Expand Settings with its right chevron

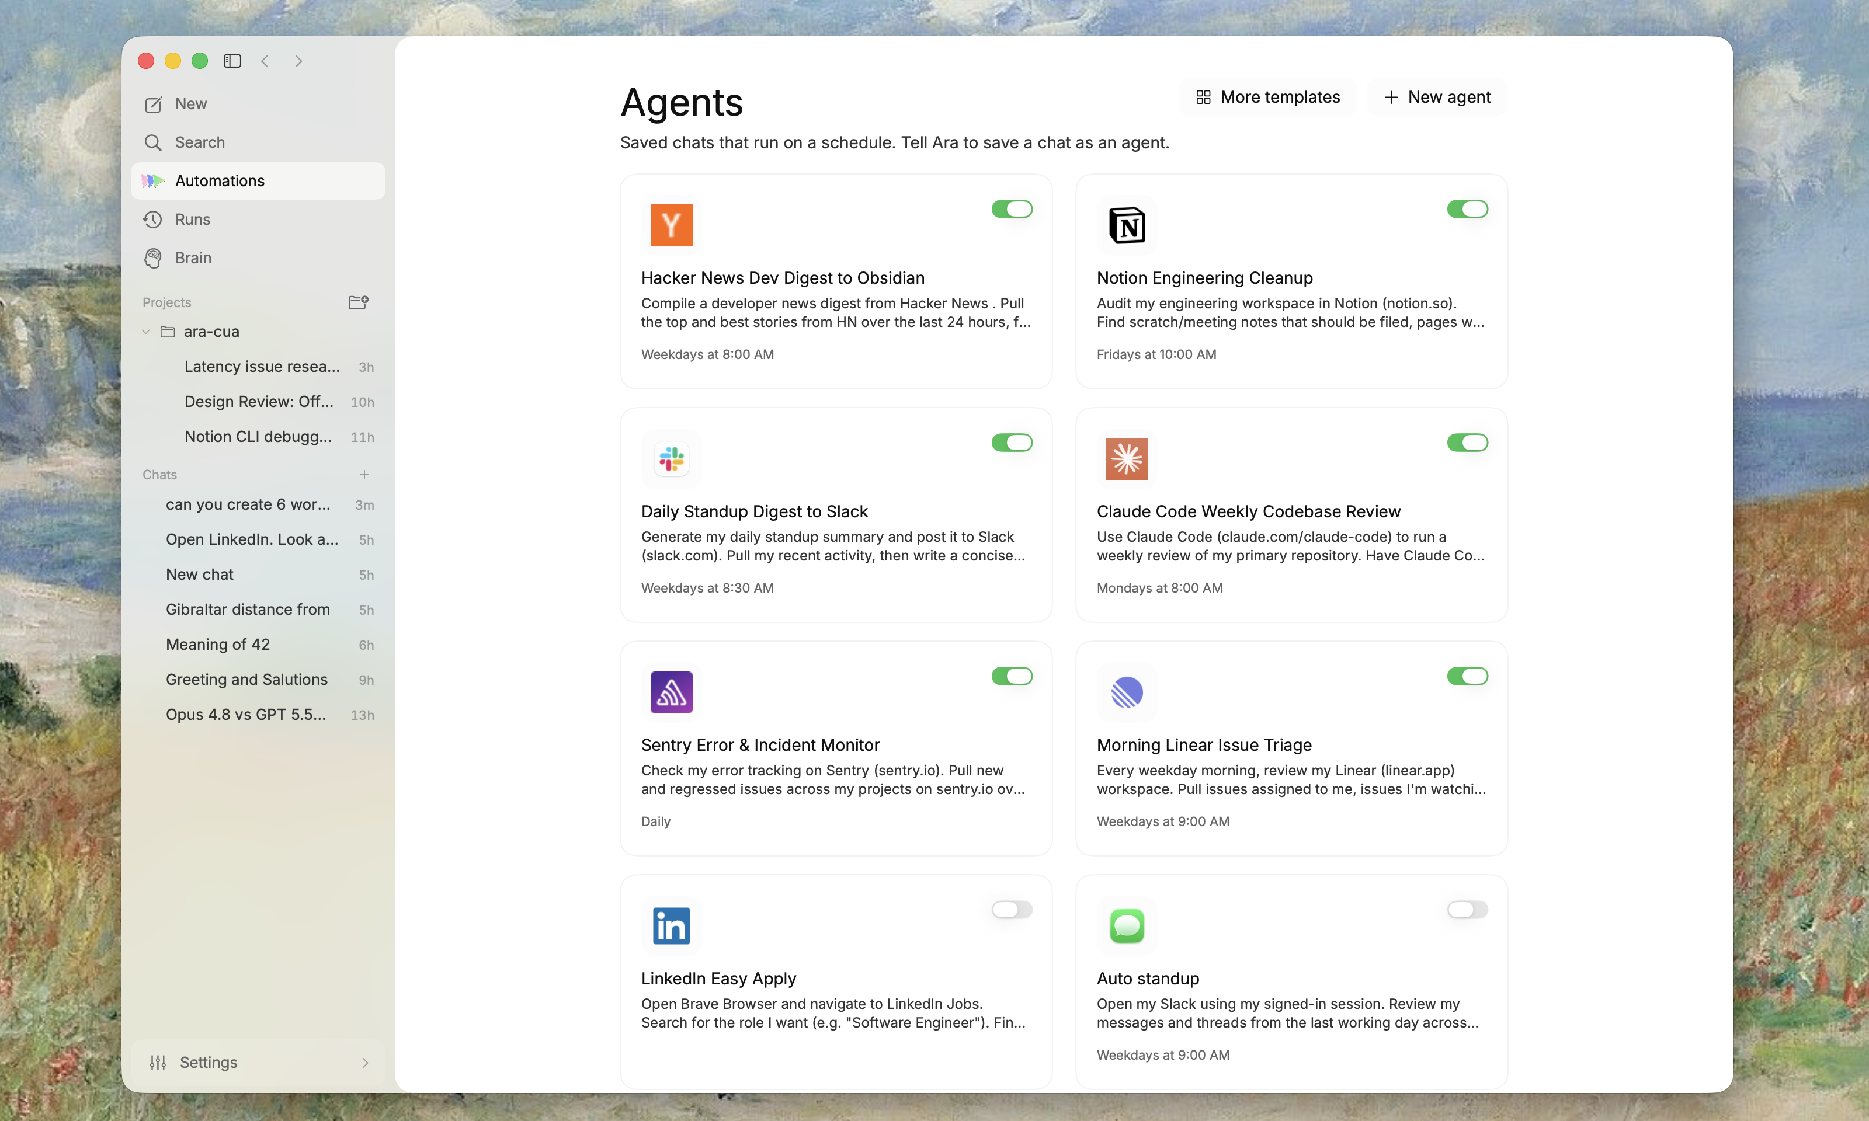365,1063
